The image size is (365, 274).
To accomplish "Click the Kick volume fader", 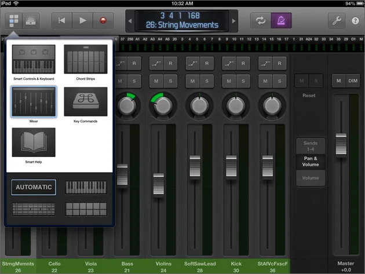I will pyautogui.click(x=231, y=166).
